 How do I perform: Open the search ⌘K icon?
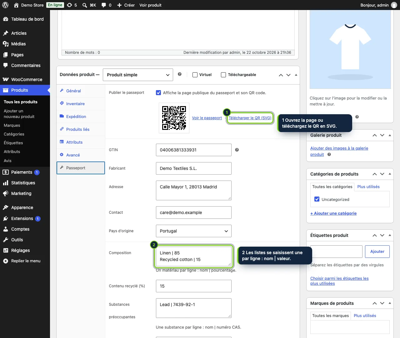89,5
